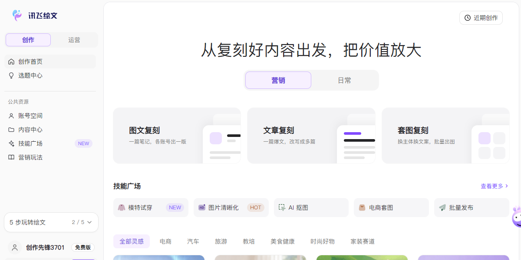Click the NEW badge next to 技能广场
521x260 pixels.
(x=83, y=143)
